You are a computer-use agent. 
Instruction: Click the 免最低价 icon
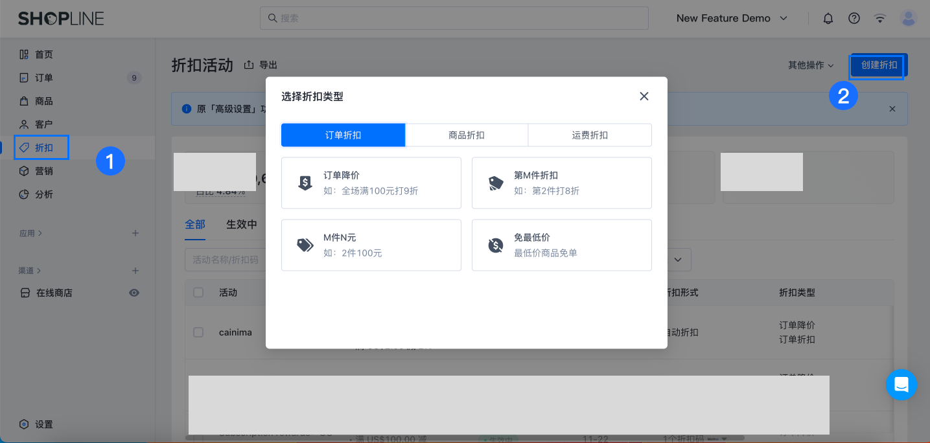pos(496,245)
